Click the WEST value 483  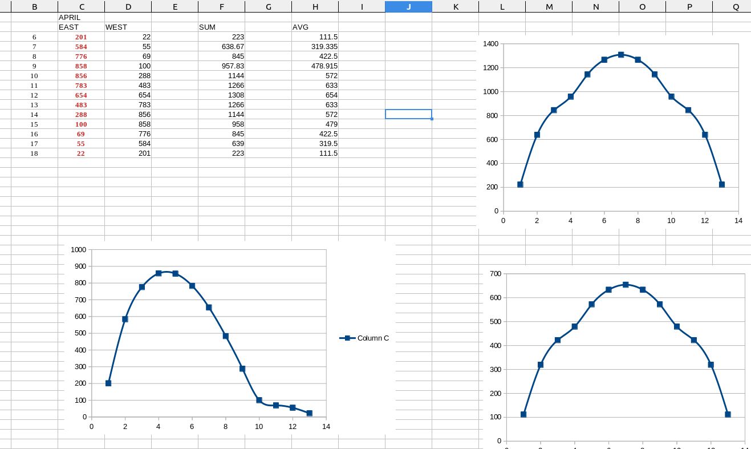[x=128, y=85]
